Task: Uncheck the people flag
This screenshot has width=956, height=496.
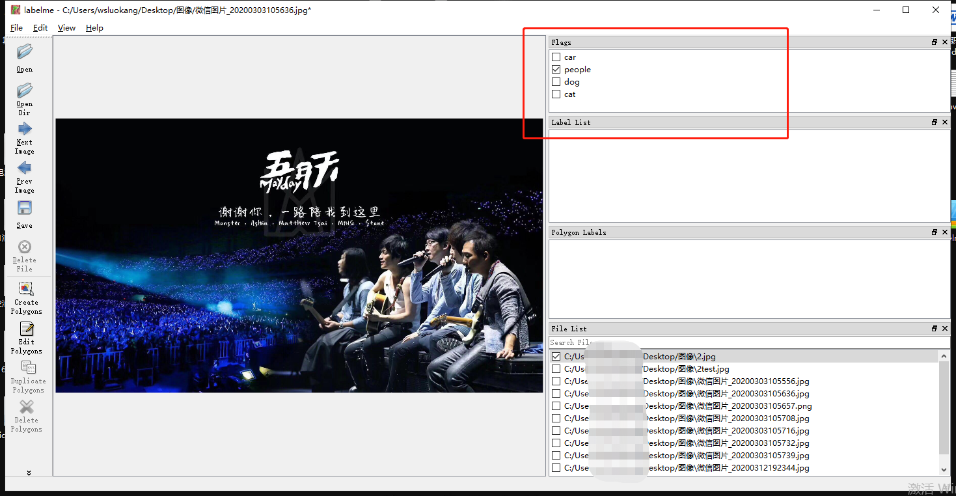Action: point(558,69)
